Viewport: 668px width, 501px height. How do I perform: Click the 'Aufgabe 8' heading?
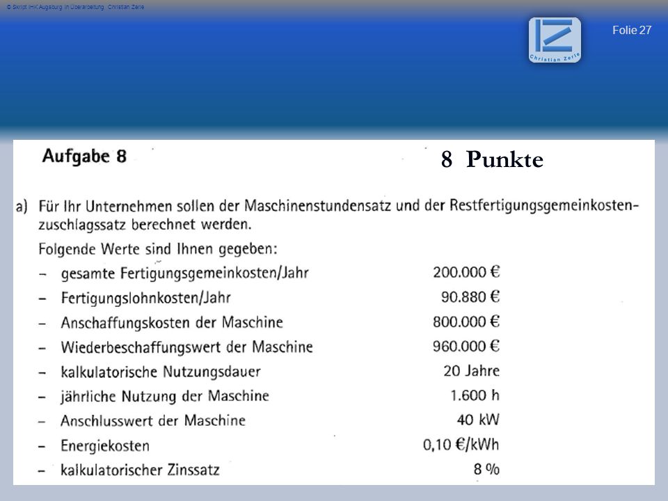[84, 157]
